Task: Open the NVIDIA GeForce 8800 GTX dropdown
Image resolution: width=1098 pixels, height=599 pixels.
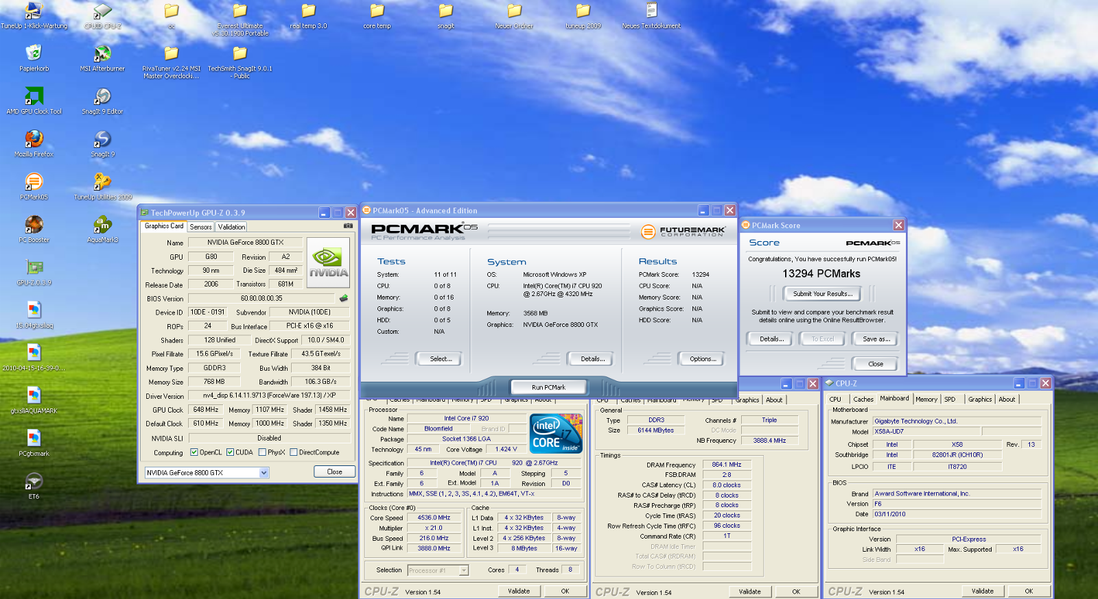Action: [x=264, y=473]
